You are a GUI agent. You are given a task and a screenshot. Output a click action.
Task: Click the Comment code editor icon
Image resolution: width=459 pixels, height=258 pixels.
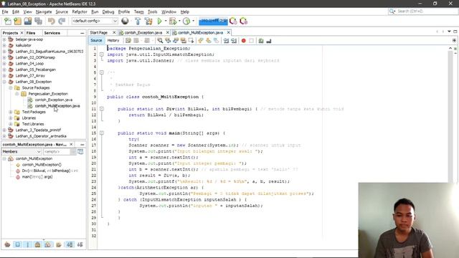point(261,41)
